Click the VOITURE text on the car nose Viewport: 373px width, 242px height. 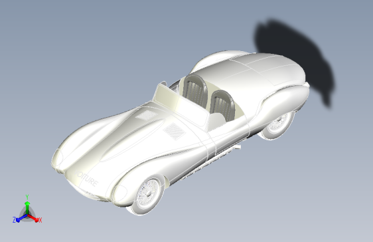point(86,179)
